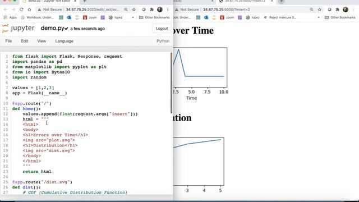359x202 pixels.
Task: Click the demo.py filename to rename it
Action: point(52,29)
